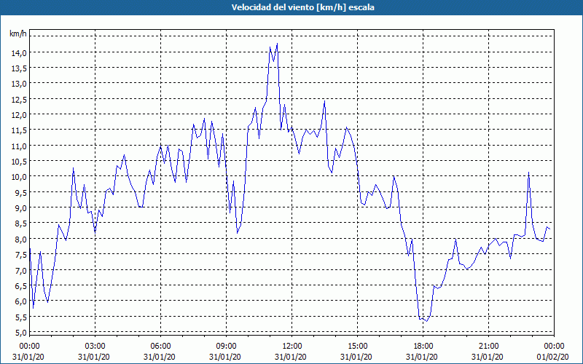Select the 8,0 y-axis value
583x364 pixels.
pyautogui.click(x=20, y=240)
